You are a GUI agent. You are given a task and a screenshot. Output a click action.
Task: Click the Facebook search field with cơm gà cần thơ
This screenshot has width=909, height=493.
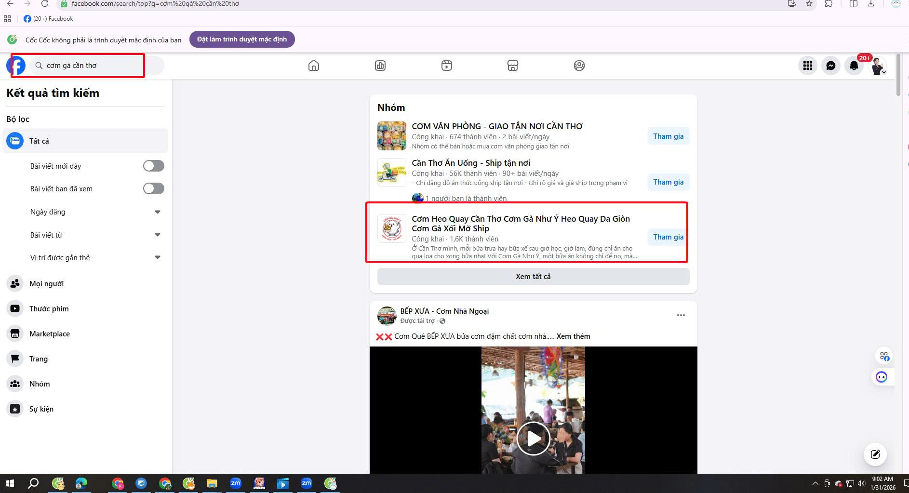pos(96,66)
